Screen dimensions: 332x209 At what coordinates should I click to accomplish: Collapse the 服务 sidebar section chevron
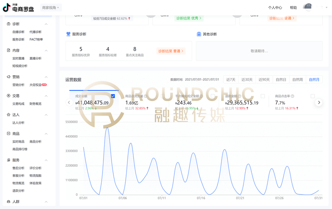click(46, 160)
